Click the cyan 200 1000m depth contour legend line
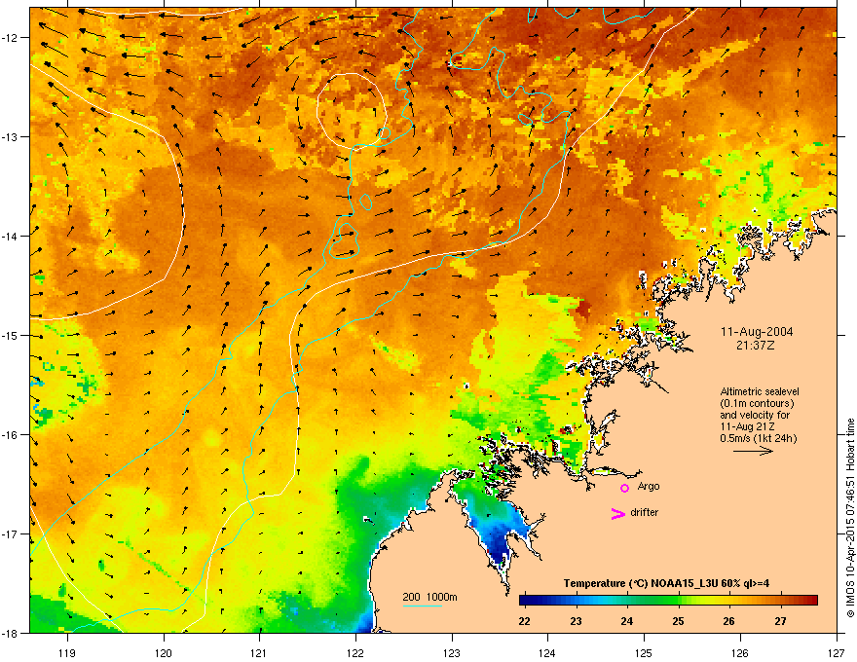 pyautogui.click(x=423, y=606)
